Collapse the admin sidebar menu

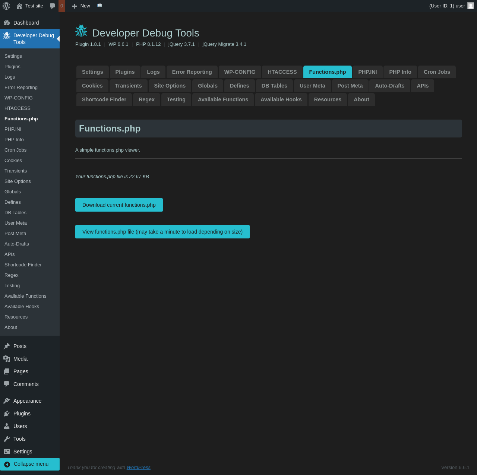pos(31,464)
